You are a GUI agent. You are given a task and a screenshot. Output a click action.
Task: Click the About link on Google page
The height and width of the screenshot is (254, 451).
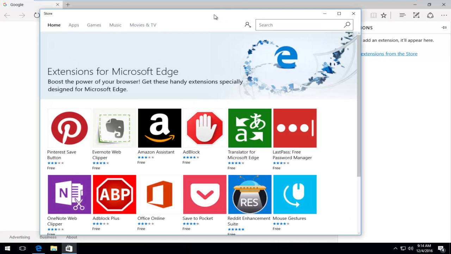(72, 237)
